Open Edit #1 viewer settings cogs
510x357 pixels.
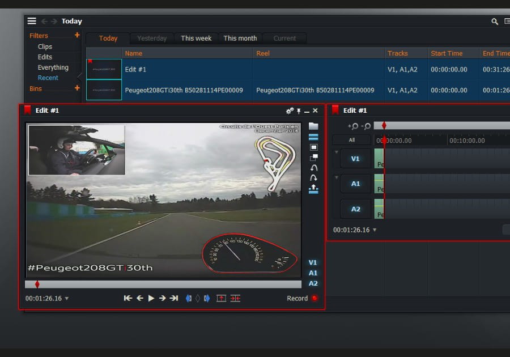click(290, 111)
